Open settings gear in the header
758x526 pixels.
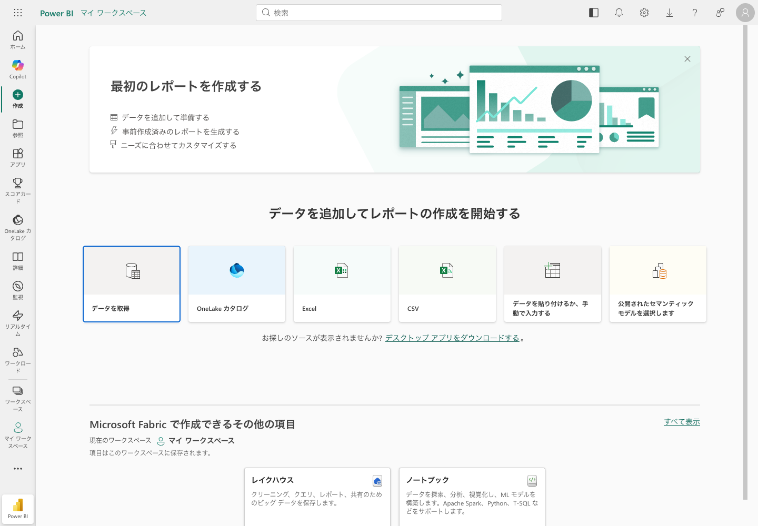(644, 13)
